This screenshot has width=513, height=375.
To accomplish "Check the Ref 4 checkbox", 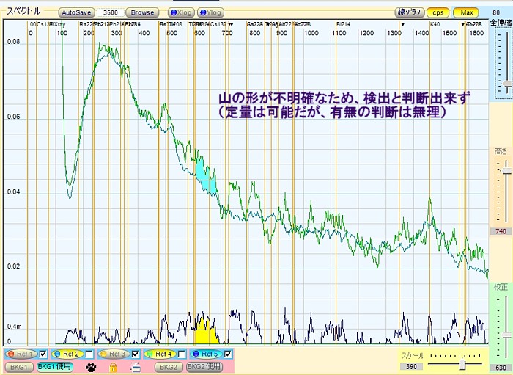I will pos(182,354).
